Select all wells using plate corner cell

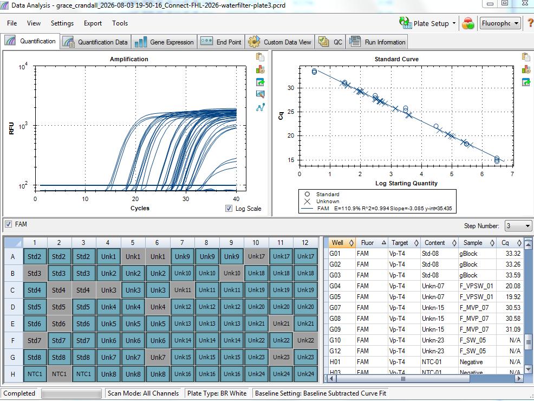tap(14, 243)
